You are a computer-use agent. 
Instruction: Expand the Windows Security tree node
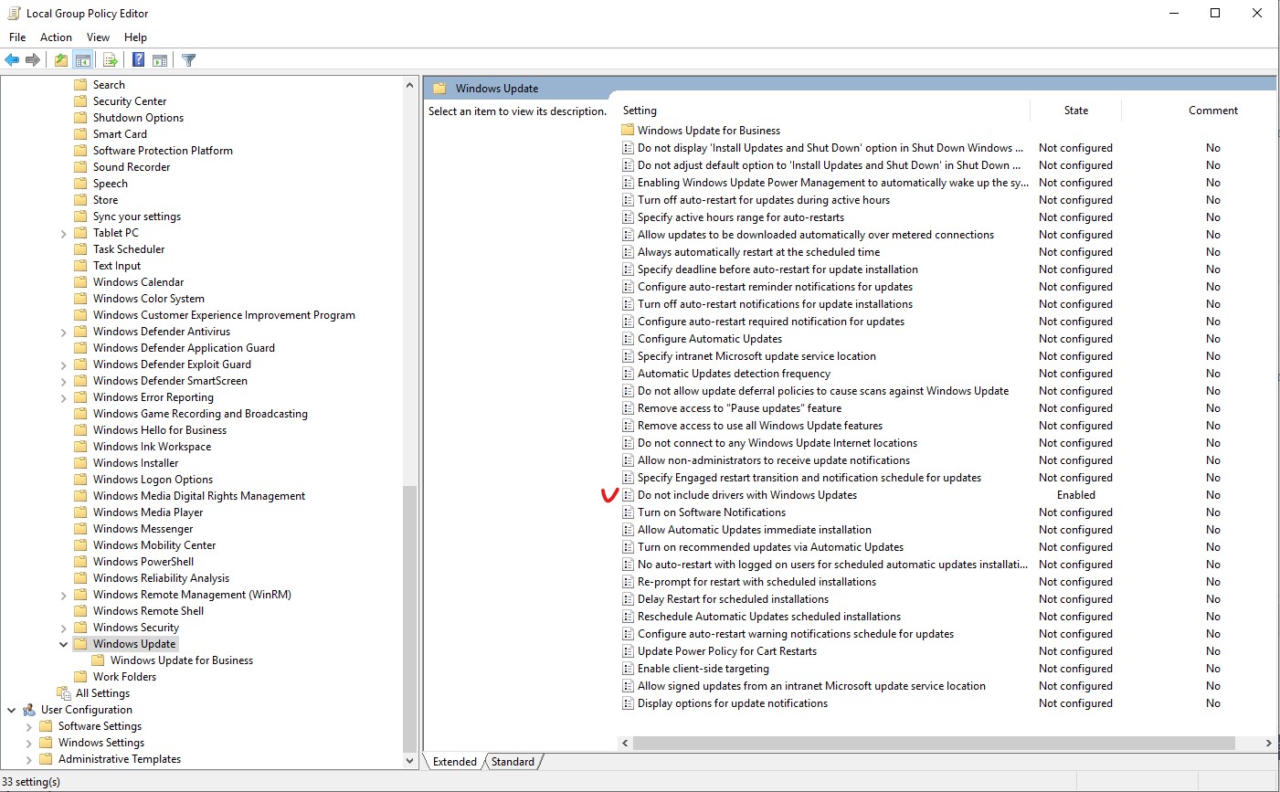pos(63,628)
